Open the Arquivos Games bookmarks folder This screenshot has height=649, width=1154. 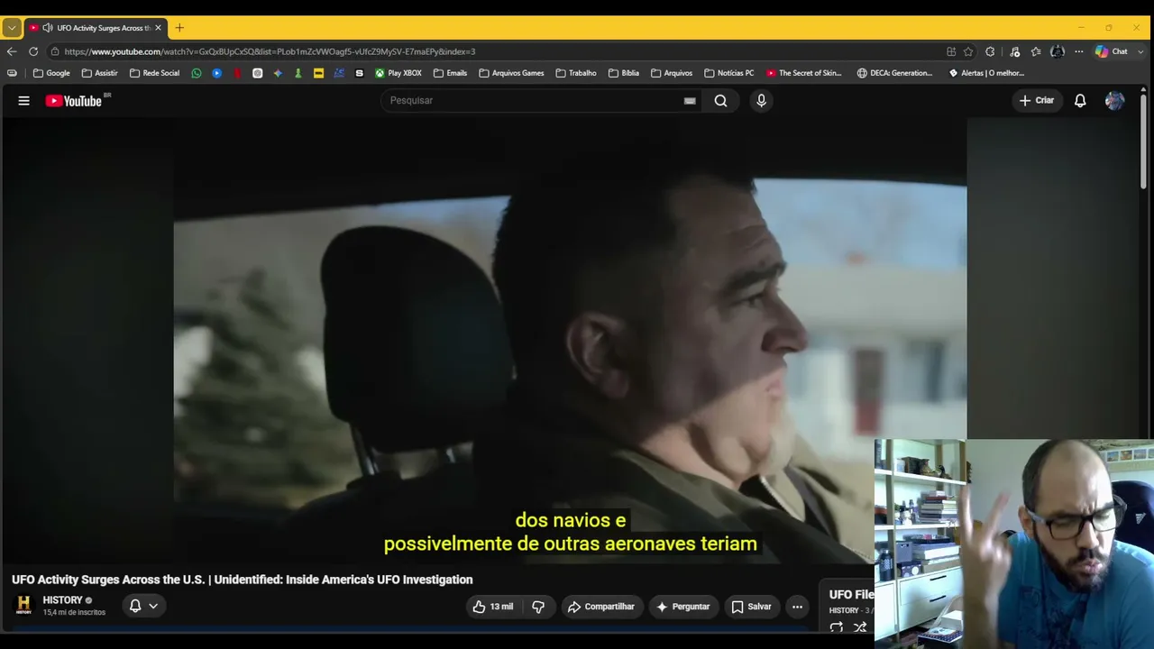click(x=511, y=73)
